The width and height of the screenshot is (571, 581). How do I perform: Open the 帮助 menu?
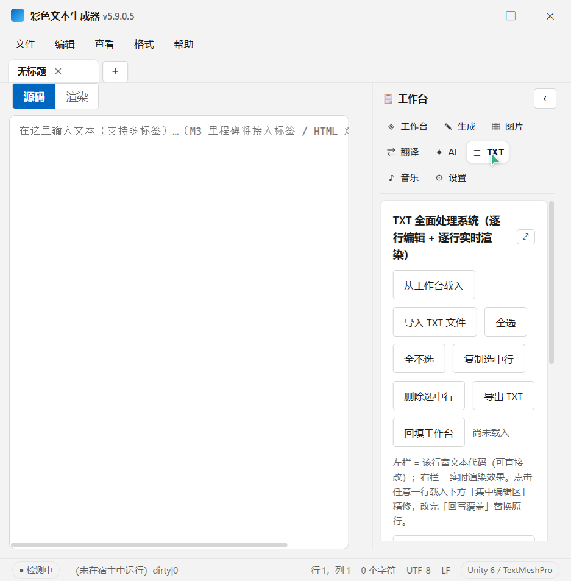tap(183, 44)
